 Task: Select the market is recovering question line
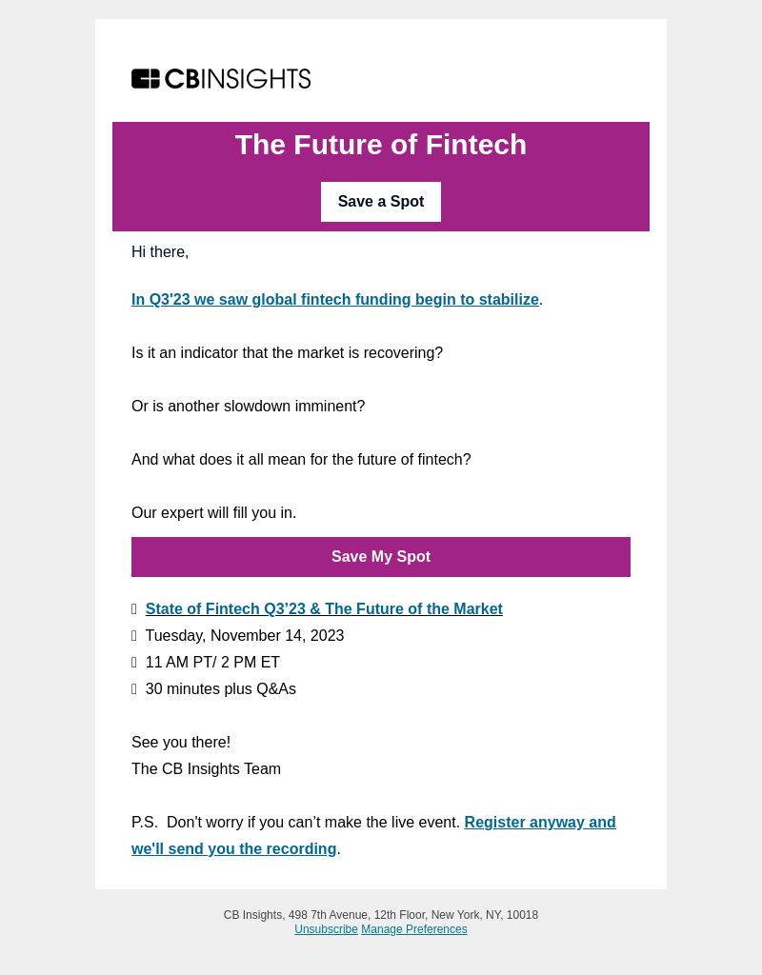[x=287, y=352]
